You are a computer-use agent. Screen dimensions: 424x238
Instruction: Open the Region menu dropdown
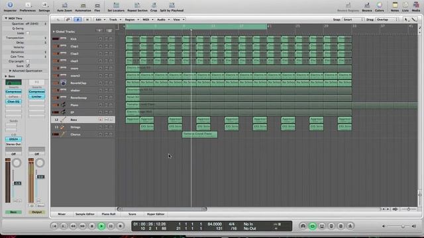tap(132, 19)
